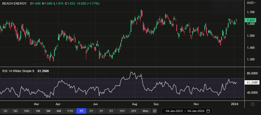Viewport: 261px width, 115px height.
Task: Select the 1Y time range
Action: coord(81,111)
